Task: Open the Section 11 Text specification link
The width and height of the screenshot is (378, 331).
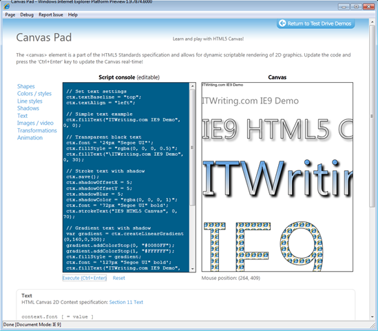Action: pos(126,302)
